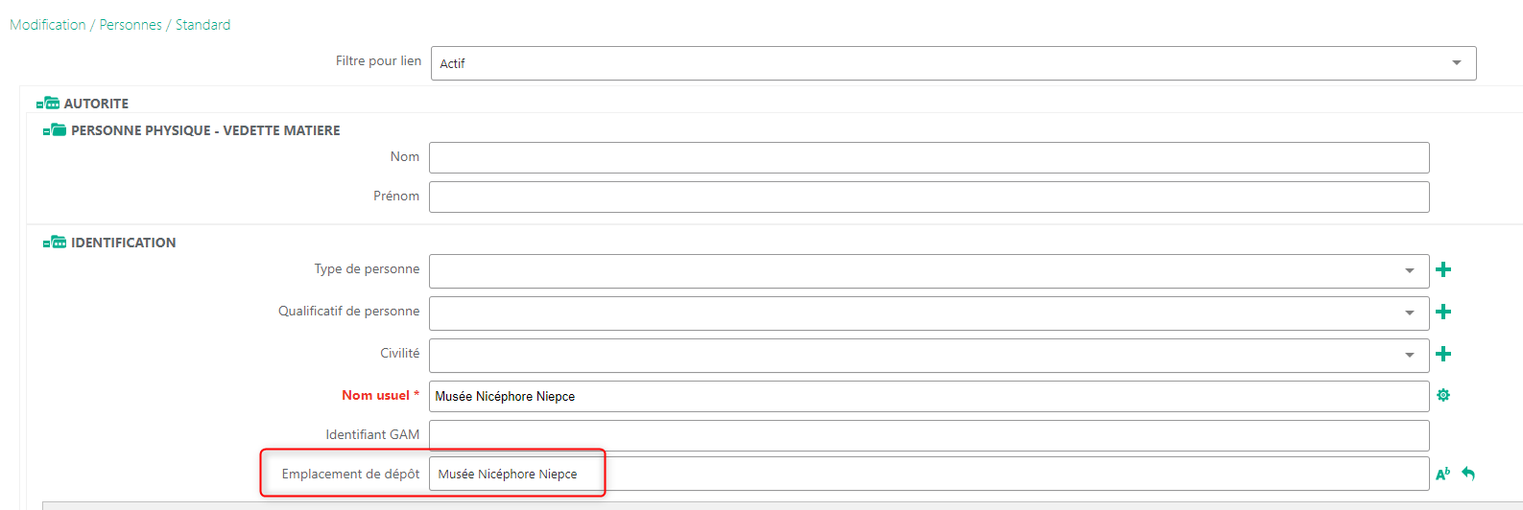Screen dimensions: 1523x510
Task: Expand the Type de personne dropdown
Action: tap(1409, 271)
